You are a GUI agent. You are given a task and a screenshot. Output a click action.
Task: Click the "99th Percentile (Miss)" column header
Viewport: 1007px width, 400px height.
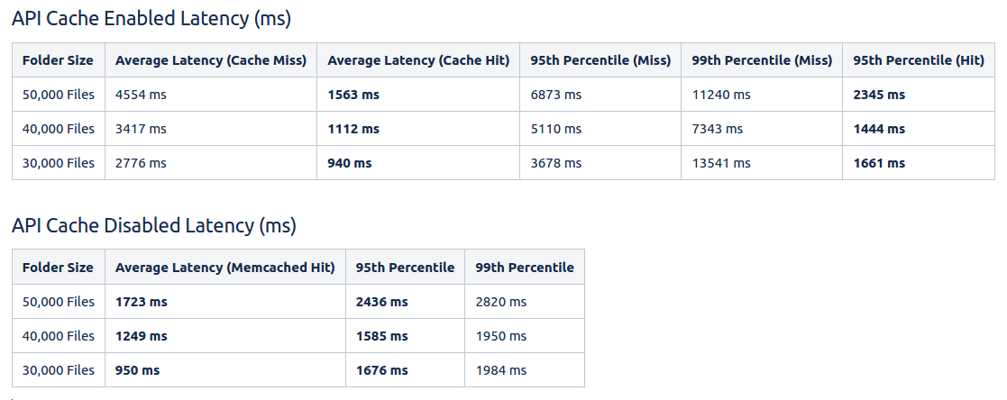762,60
